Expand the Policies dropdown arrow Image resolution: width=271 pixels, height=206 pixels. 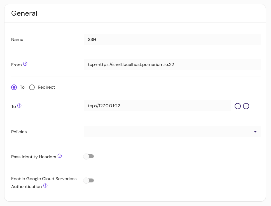(x=255, y=132)
